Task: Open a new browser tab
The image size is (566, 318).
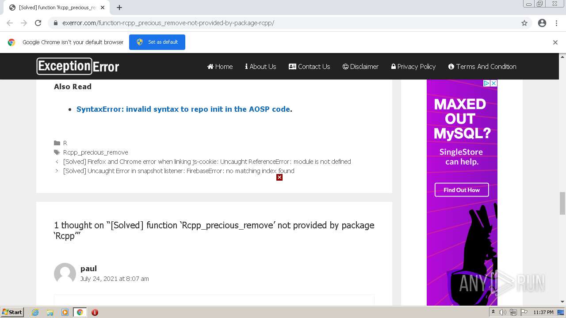Action: [x=119, y=8]
